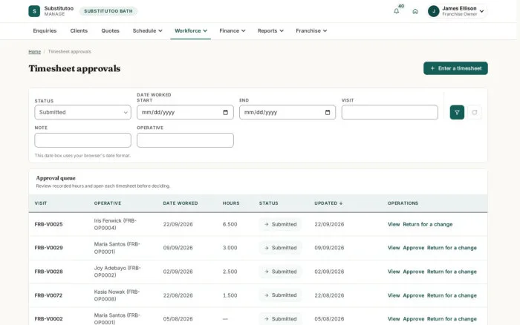
Task: Click the Submitted status badge for FRB-V0072
Action: [x=280, y=295]
